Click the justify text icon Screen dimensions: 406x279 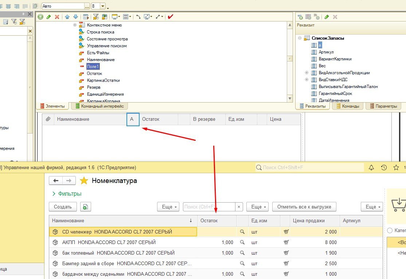pyautogui.click(x=25, y=6)
